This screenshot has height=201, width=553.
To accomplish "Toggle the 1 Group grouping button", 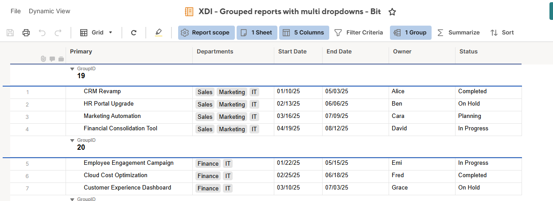I will click(410, 33).
